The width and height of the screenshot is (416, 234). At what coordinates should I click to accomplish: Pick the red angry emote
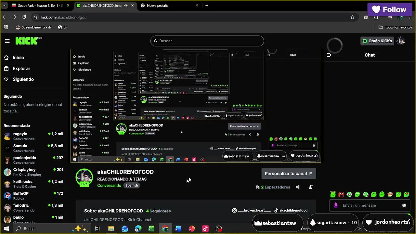(341, 194)
